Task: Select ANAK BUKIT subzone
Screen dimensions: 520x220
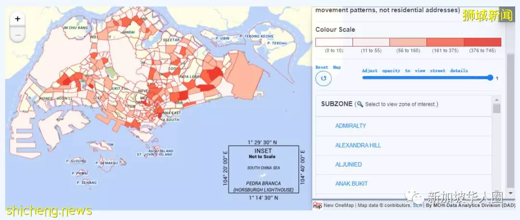Action: [351, 183]
